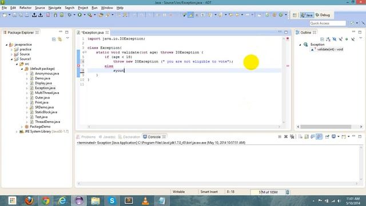The width and height of the screenshot is (366, 206).
Task: Open the Debug button dropdown arrow
Action: pyautogui.click(x=74, y=15)
